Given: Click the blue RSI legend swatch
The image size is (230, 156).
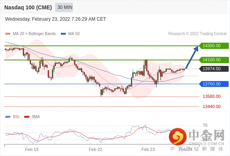Looking at the screenshot, I should coord(8,117).
